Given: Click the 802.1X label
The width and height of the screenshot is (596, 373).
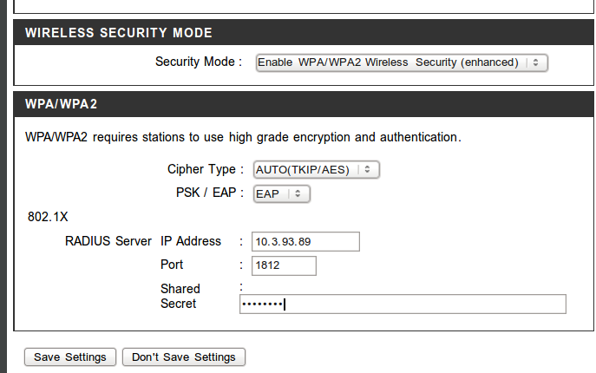Looking at the screenshot, I should (x=48, y=217).
